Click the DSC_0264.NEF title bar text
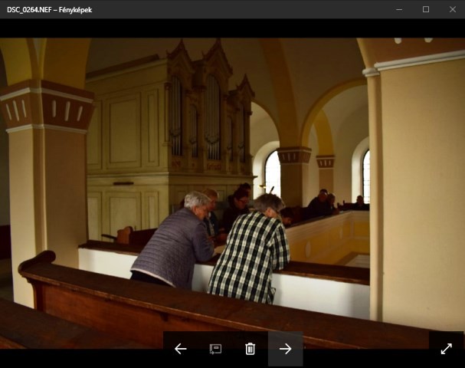 tap(50, 9)
